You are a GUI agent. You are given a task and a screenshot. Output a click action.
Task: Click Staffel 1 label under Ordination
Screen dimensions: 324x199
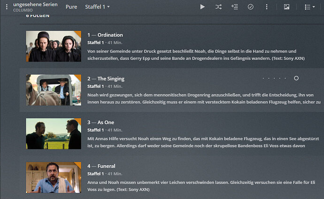pyautogui.click(x=95, y=43)
